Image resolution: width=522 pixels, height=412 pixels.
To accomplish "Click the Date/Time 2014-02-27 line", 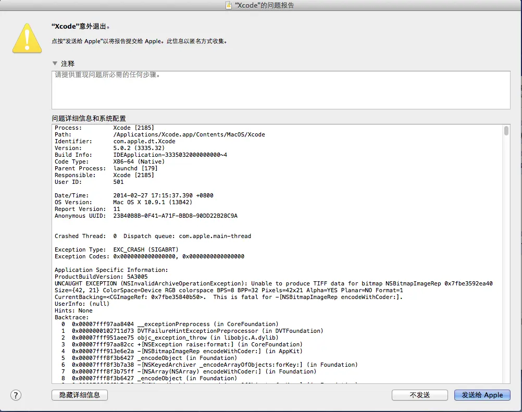I will pyautogui.click(x=134, y=195).
